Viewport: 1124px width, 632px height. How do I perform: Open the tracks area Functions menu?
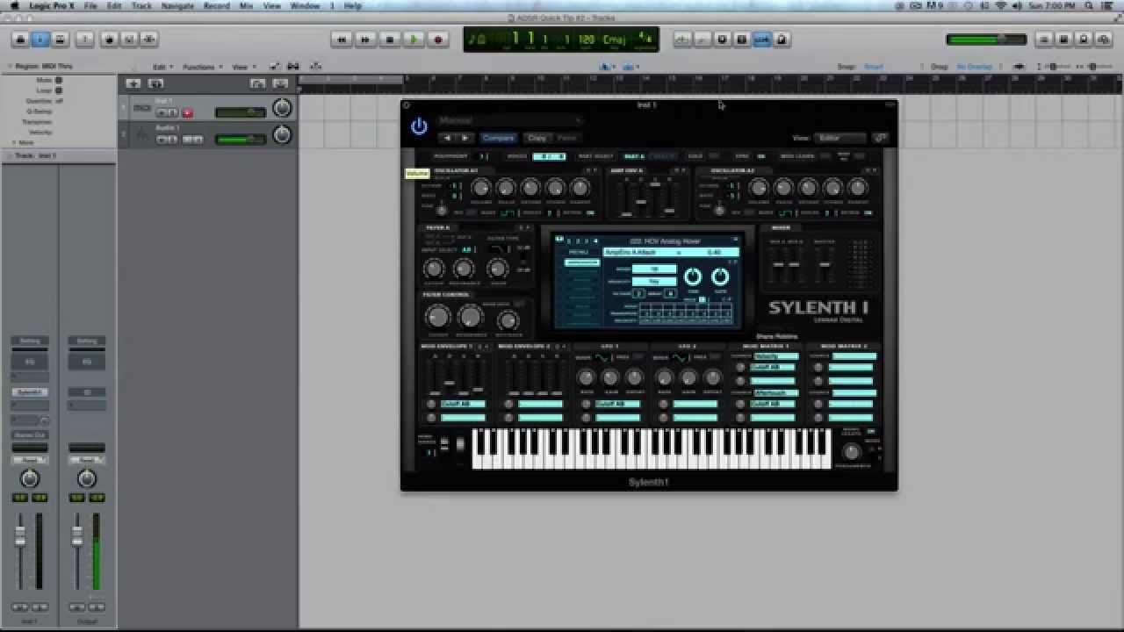click(x=201, y=67)
